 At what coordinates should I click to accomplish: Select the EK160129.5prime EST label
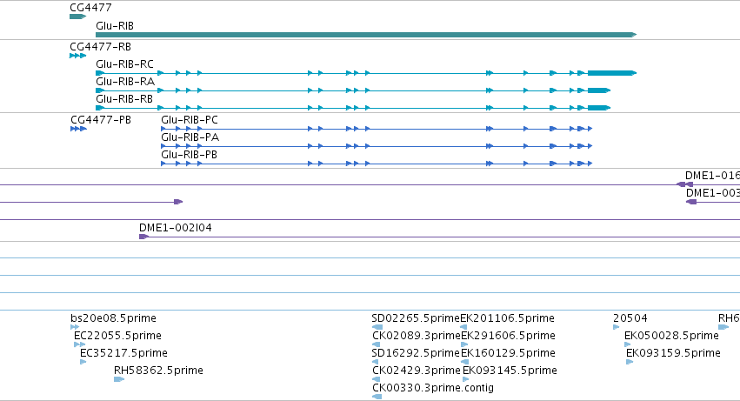pyautogui.click(x=509, y=353)
